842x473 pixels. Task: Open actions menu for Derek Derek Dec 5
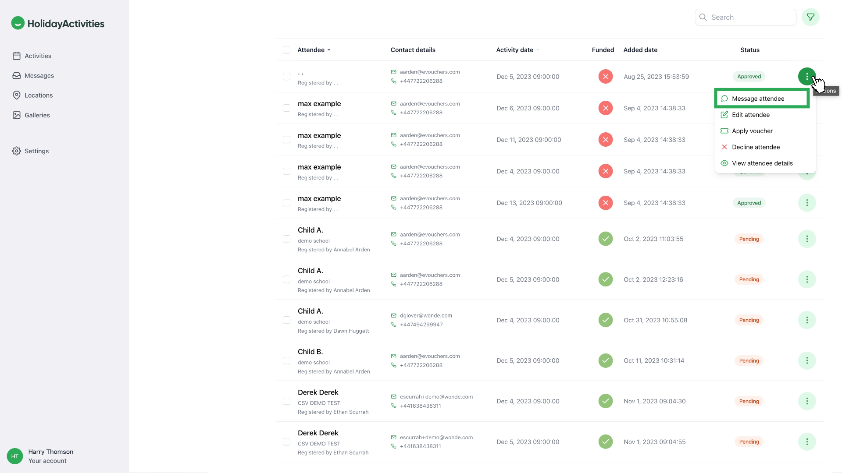[x=806, y=442]
